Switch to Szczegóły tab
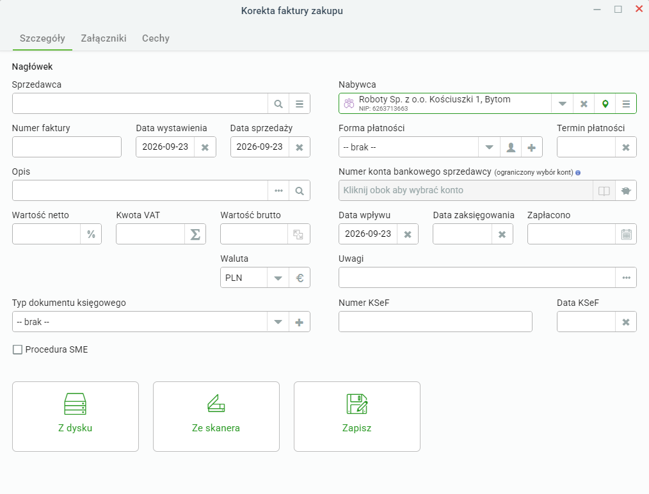 (42, 38)
